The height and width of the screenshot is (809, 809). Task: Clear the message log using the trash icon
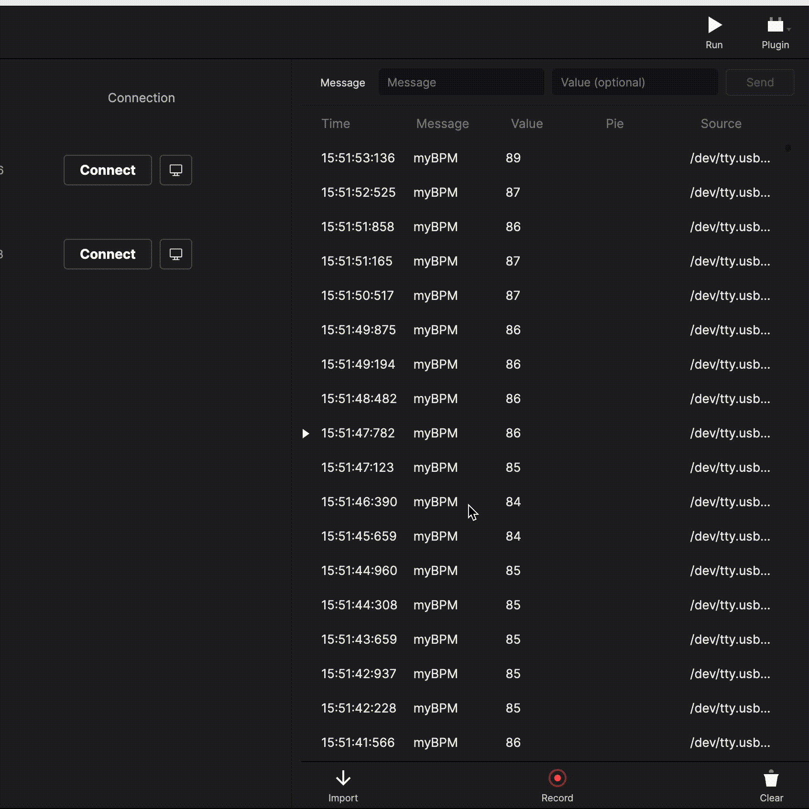click(x=771, y=777)
